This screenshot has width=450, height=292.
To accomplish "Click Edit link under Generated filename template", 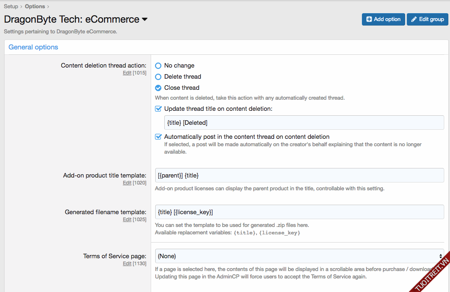I will point(127,220).
